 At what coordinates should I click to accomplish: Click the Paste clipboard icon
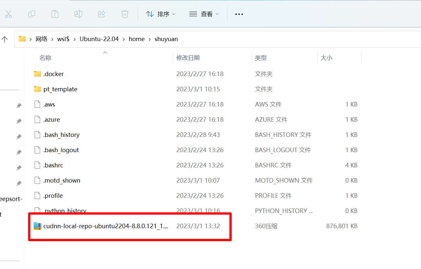55,14
